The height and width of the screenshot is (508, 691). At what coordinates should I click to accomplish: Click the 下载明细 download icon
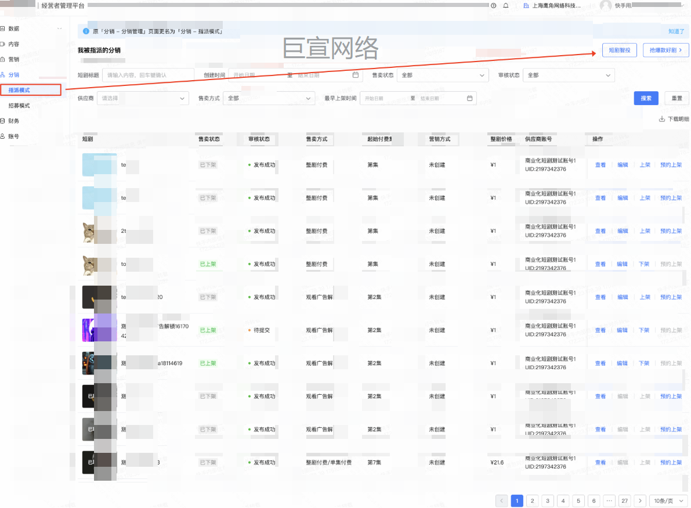pyautogui.click(x=661, y=119)
